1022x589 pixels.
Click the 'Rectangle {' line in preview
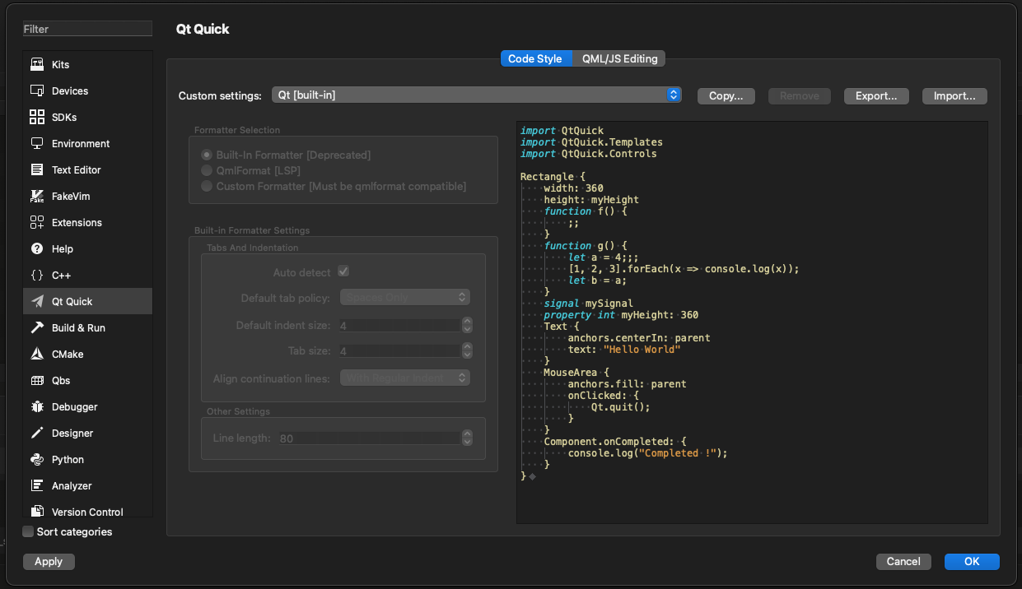[x=553, y=176]
